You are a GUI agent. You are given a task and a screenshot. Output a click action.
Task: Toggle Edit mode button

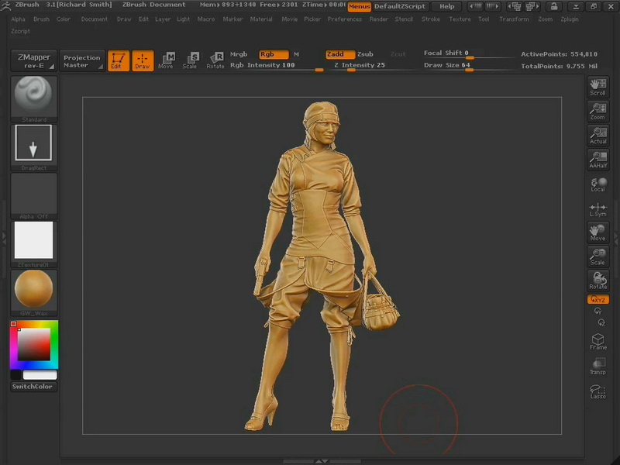[x=118, y=60]
